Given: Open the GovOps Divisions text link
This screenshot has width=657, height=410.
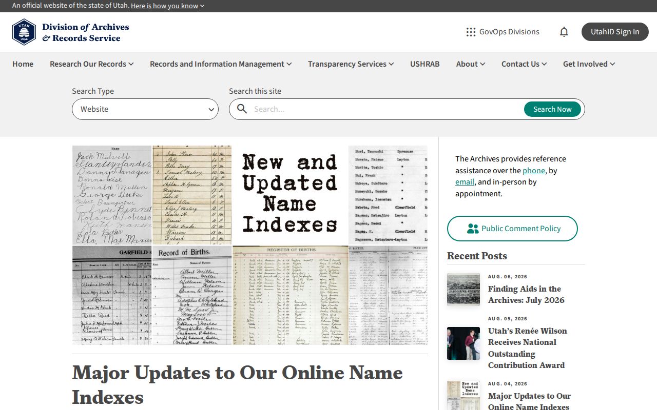Looking at the screenshot, I should 509,32.
